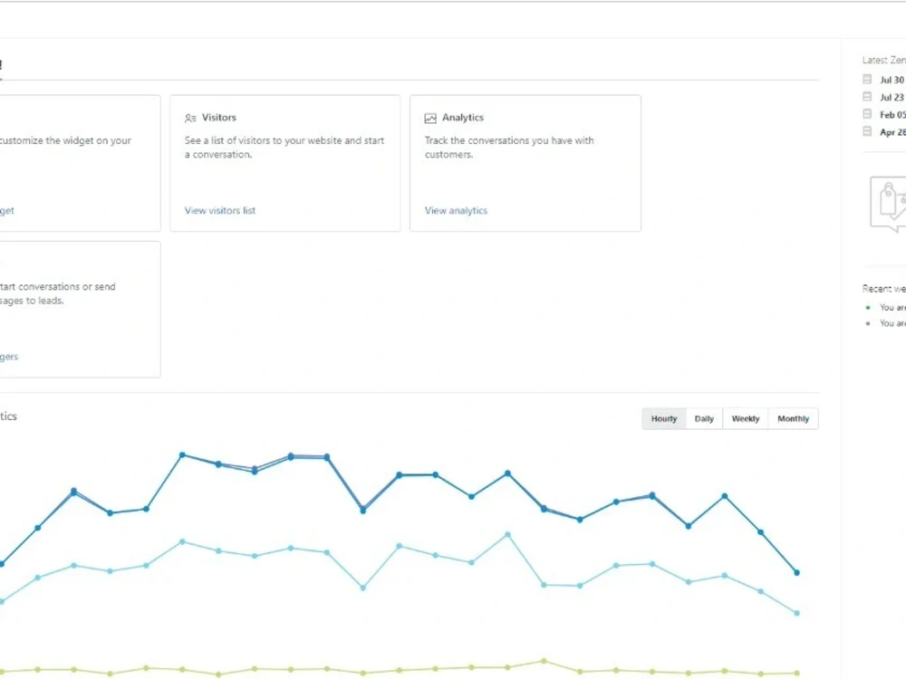Screen dimensions: 906x679
Task: Open the View analytics link
Action: tap(456, 211)
